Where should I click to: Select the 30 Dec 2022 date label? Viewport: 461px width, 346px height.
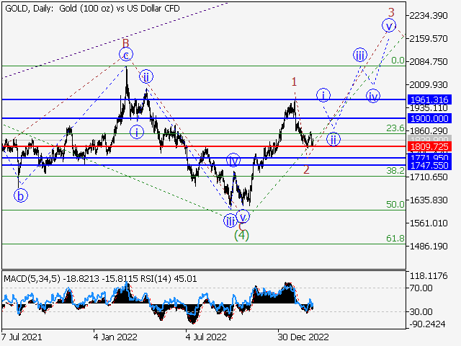pyautogui.click(x=303, y=337)
